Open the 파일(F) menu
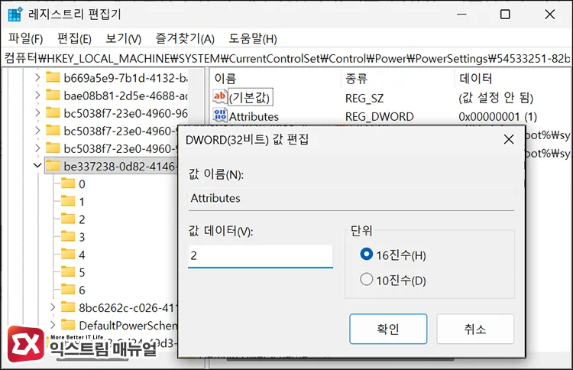Image resolution: width=573 pixels, height=370 pixels. click(x=25, y=38)
